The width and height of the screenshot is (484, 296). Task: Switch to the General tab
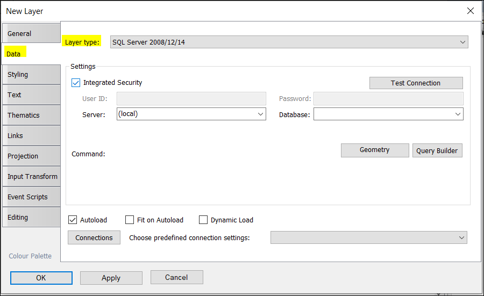[31, 33]
